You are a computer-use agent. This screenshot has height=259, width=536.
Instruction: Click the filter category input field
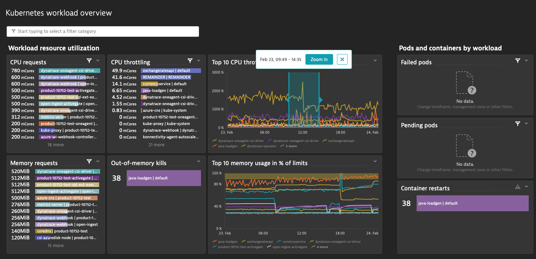point(103,32)
